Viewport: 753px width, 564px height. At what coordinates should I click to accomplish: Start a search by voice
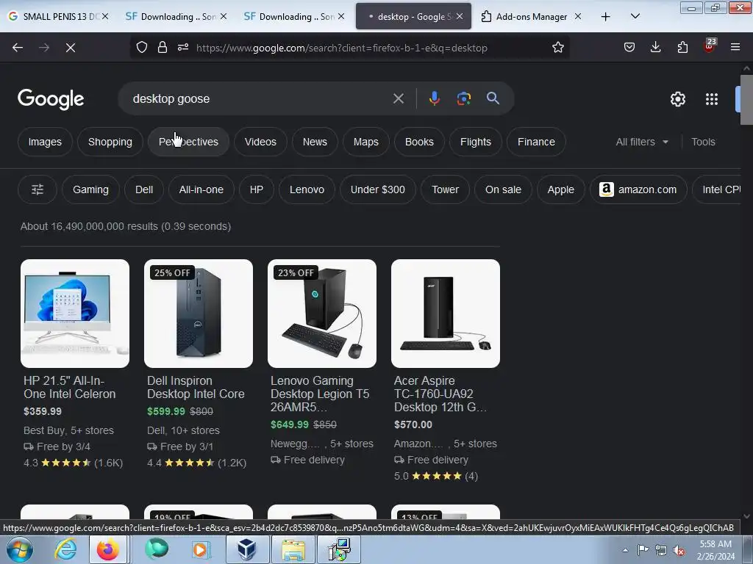[434, 99]
